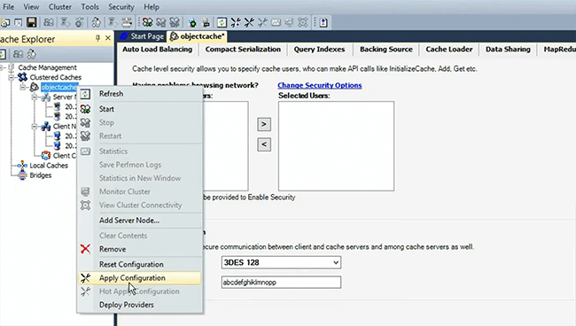The width and height of the screenshot is (576, 326).
Task: Collapse the Client Nodes tree expander
Action: click(35, 127)
